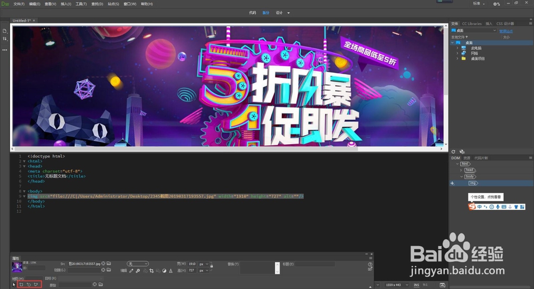Add element plus button beside img node
Image resolution: width=534 pixels, height=289 pixels.
coord(452,183)
